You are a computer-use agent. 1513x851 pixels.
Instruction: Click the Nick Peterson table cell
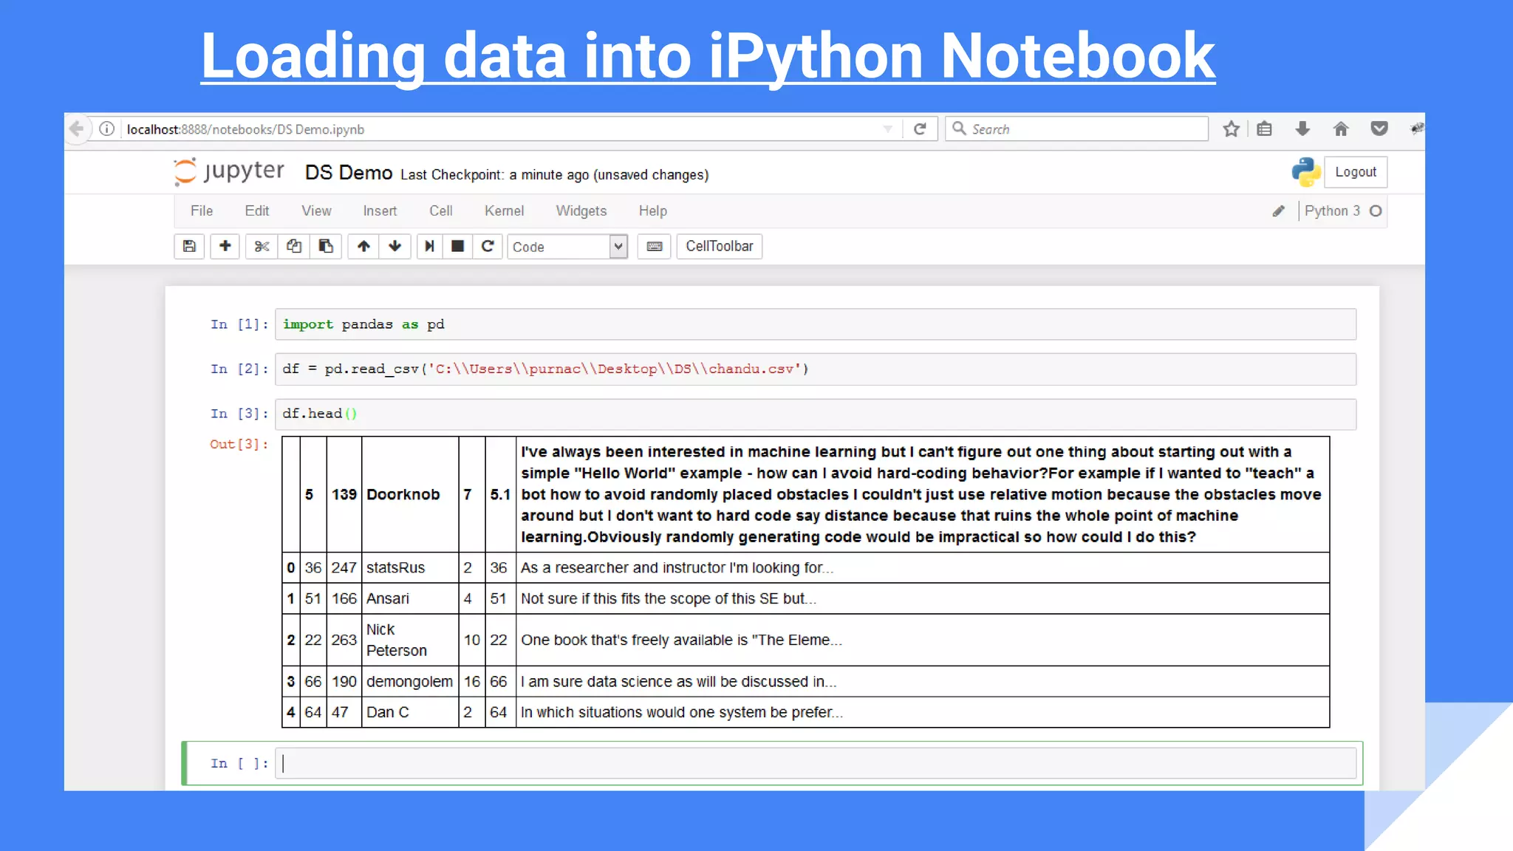click(410, 640)
